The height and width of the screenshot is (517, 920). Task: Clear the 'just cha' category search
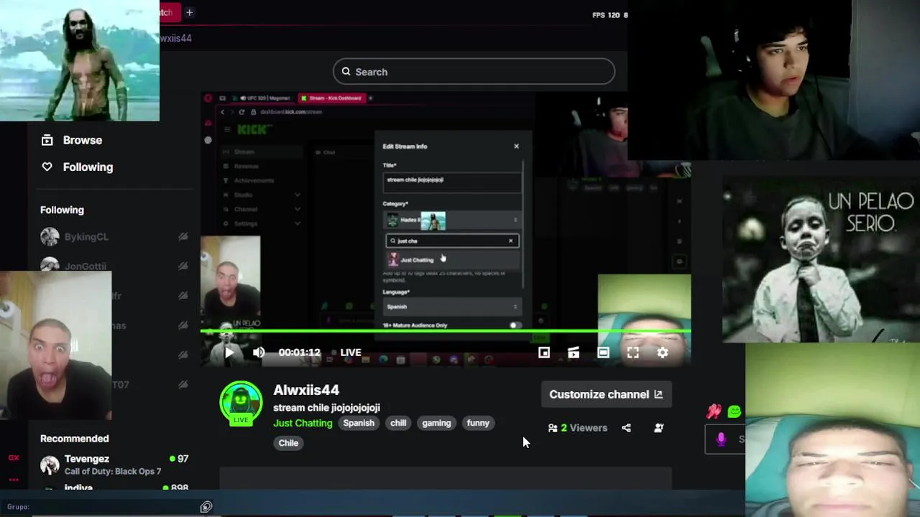(510, 241)
